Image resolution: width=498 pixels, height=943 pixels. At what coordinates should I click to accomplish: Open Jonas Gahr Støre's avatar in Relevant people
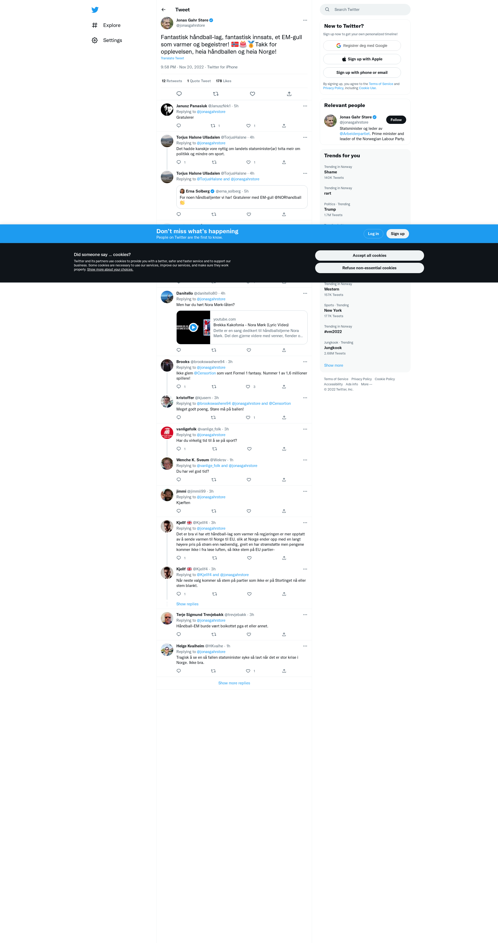(330, 120)
